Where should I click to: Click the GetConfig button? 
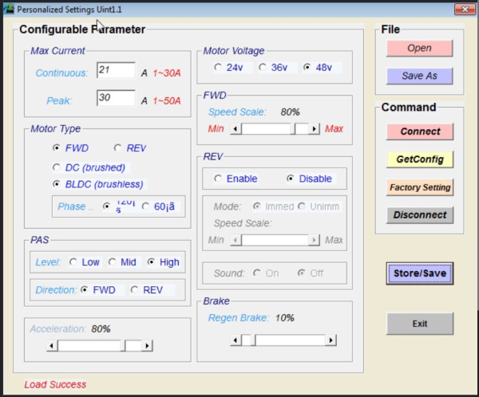pyautogui.click(x=420, y=159)
